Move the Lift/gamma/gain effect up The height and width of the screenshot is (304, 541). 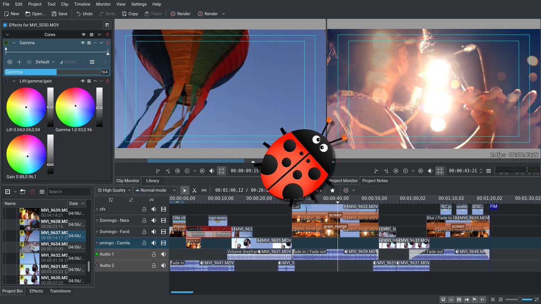pyautogui.click(x=95, y=81)
